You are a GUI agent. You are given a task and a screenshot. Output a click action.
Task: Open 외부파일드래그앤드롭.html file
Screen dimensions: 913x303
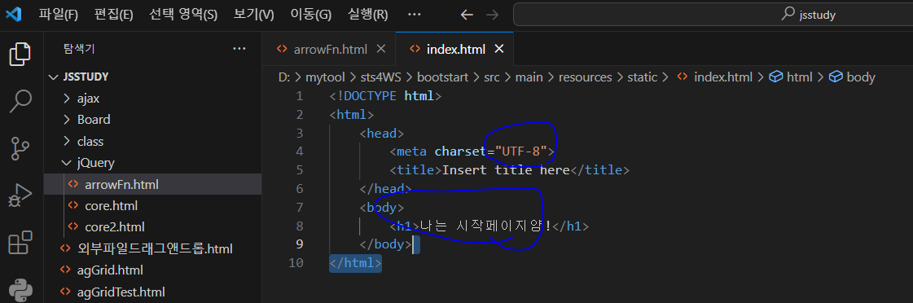(x=152, y=248)
